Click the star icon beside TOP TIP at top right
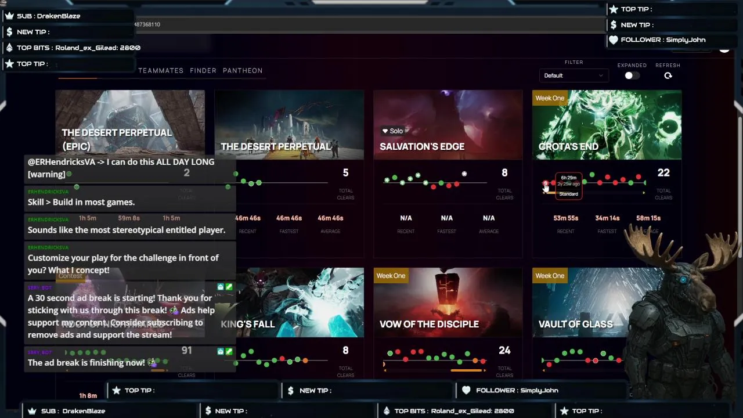Screen dimensions: 743x418 (x=614, y=9)
